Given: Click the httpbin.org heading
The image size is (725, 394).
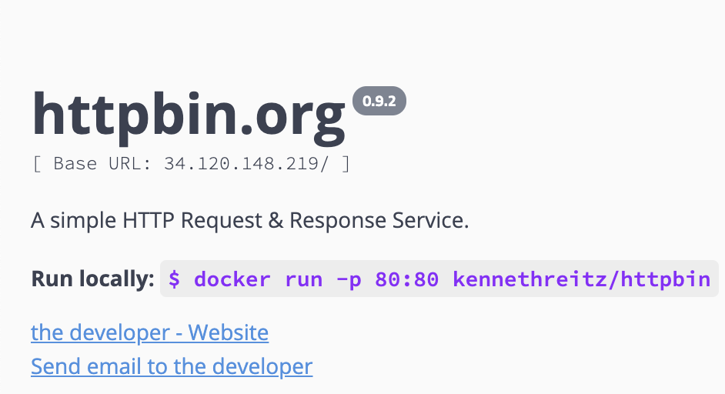Looking at the screenshot, I should pyautogui.click(x=189, y=114).
